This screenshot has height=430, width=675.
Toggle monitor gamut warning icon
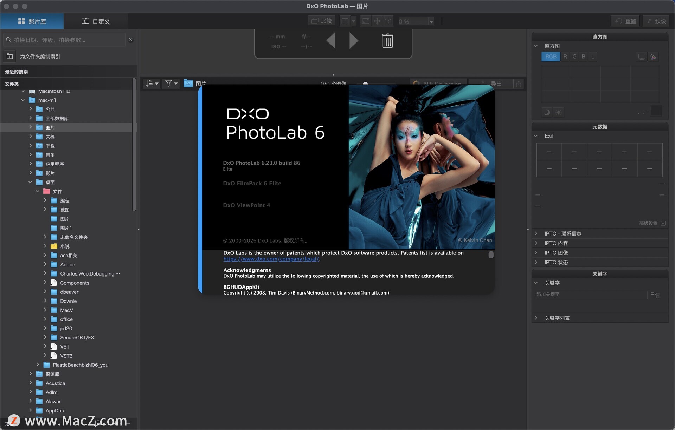[x=642, y=57]
